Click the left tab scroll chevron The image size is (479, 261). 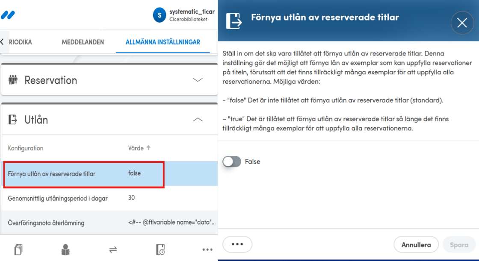coord(3,42)
